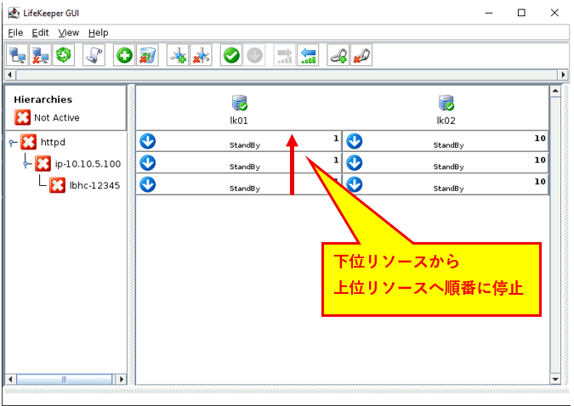Minimize the LifeKeeper GUI window
This screenshot has height=406, width=574.
pyautogui.click(x=489, y=13)
